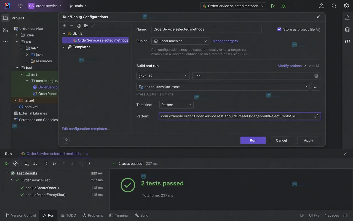Viewport: 353px width, 221px height.
Task: Open the Test kind Pattern dropdown
Action: point(176,105)
